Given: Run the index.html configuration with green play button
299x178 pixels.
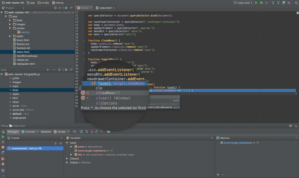Looking at the screenshot, I should [256, 3].
